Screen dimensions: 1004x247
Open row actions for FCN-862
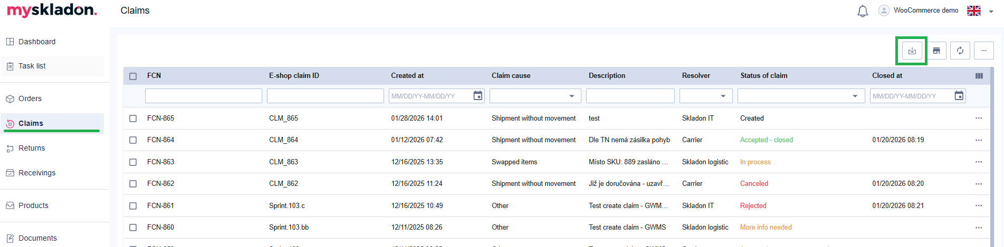[979, 184]
